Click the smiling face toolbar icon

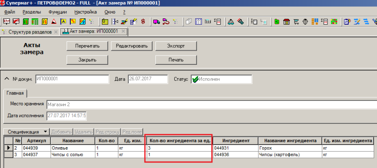coord(305,22)
